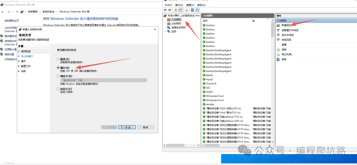The width and height of the screenshot is (357, 165).
Task: Select the 程序(P) radio button
Action: click(x=58, y=59)
